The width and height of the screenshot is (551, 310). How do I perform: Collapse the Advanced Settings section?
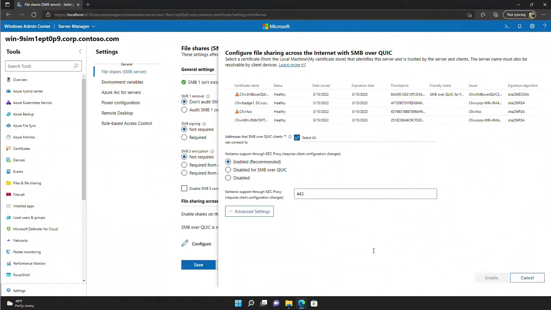click(249, 211)
